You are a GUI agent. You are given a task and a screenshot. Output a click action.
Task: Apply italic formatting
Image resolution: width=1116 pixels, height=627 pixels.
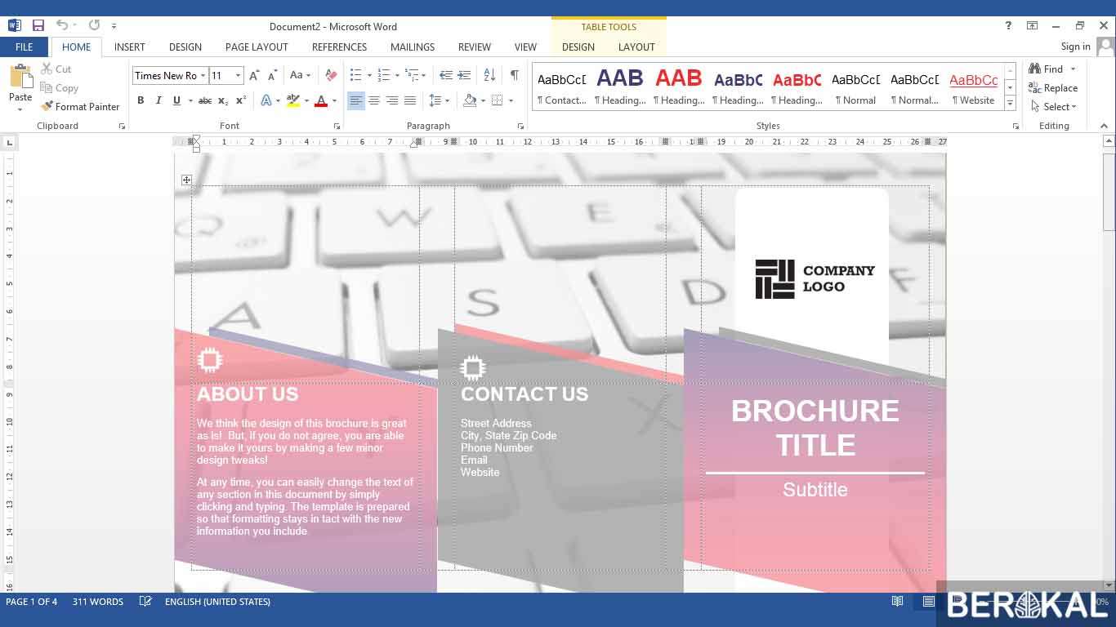coord(158,100)
